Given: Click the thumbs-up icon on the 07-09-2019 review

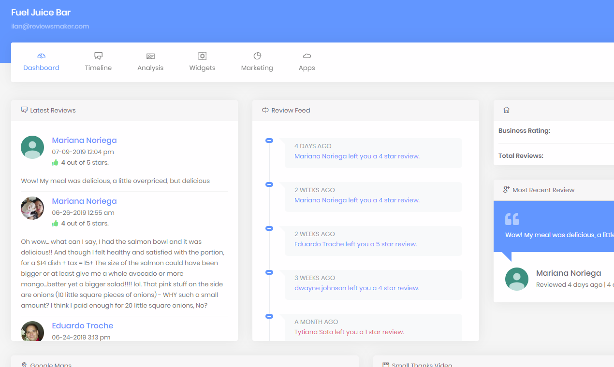Looking at the screenshot, I should coord(55,163).
